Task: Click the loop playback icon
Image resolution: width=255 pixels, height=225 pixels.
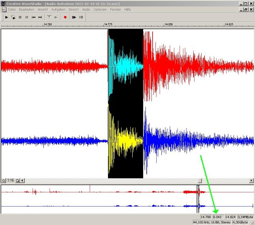Action: click(x=13, y=17)
